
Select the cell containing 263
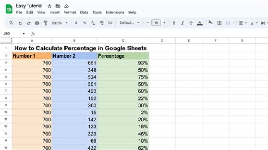coord(74,105)
